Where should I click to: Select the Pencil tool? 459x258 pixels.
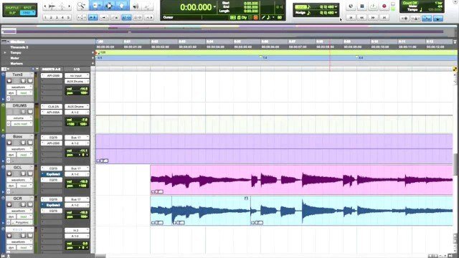coord(148,6)
